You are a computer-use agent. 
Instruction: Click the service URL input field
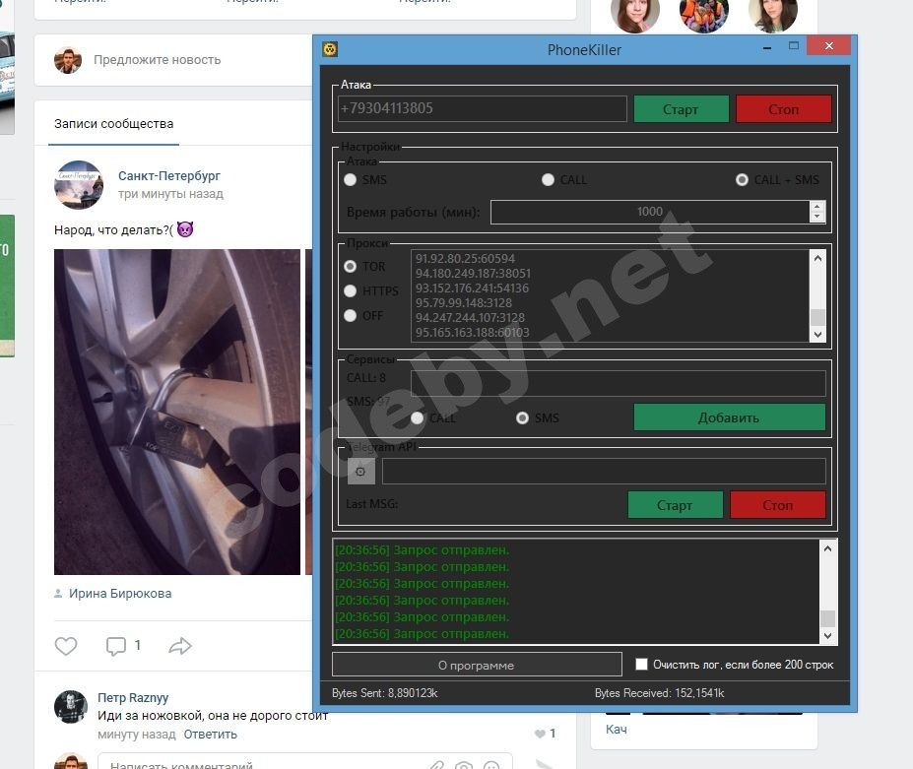point(618,383)
